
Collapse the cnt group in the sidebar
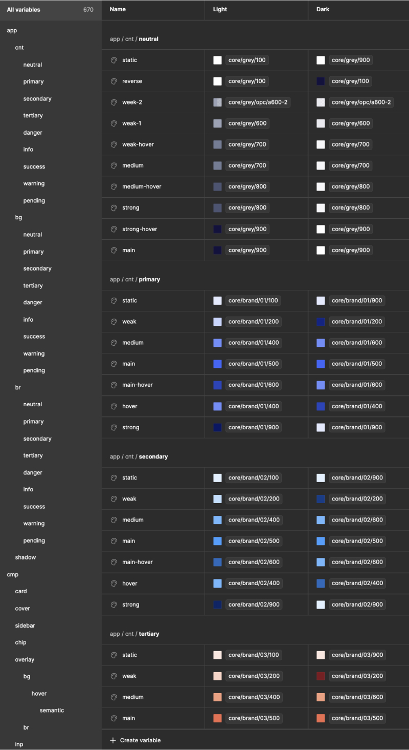(x=19, y=48)
